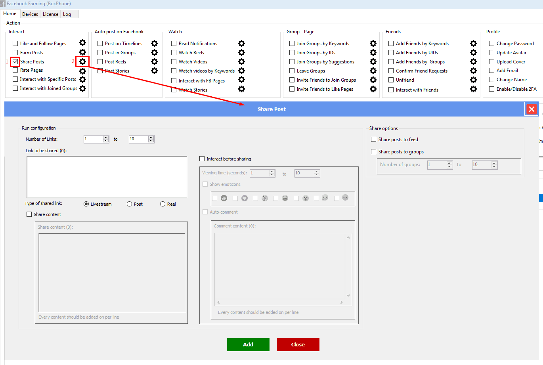Open settings gear for Unfriend
543x365 pixels.
point(473,80)
